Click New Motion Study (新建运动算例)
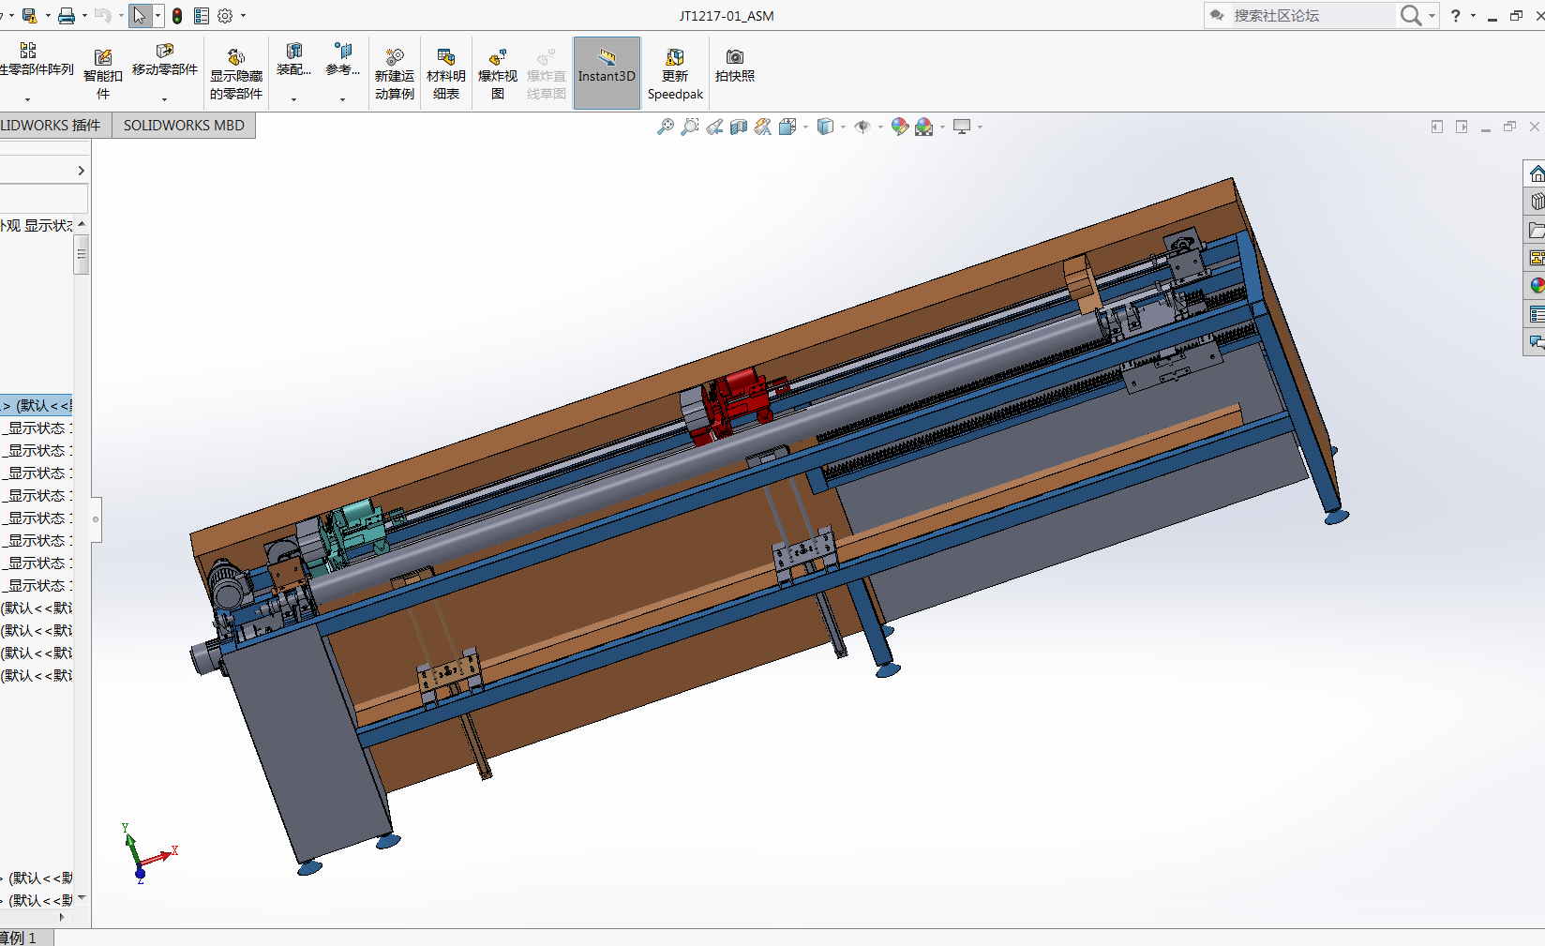1545x946 pixels. pyautogui.click(x=394, y=73)
